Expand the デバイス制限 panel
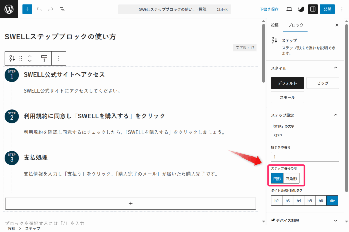Screen dimensions: 349x232 [x=336, y=220]
